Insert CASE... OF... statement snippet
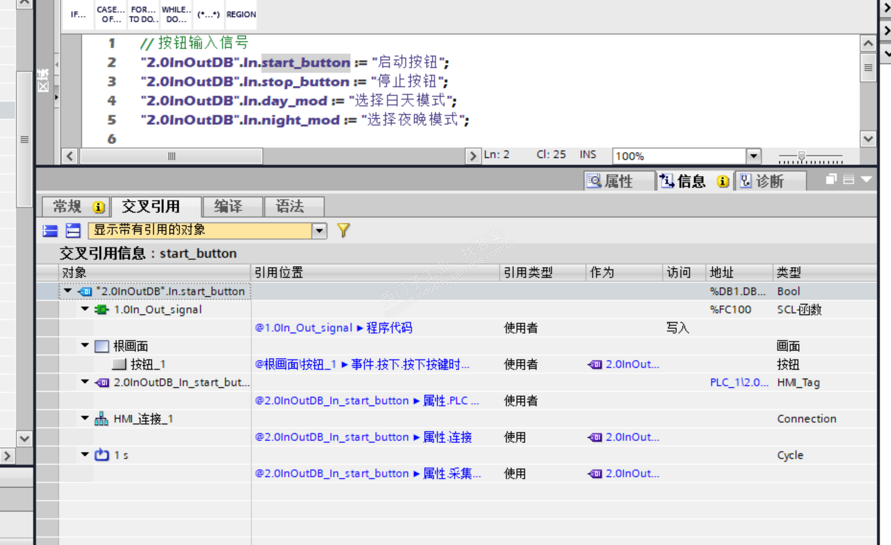Image resolution: width=891 pixels, height=545 pixels. 110,15
